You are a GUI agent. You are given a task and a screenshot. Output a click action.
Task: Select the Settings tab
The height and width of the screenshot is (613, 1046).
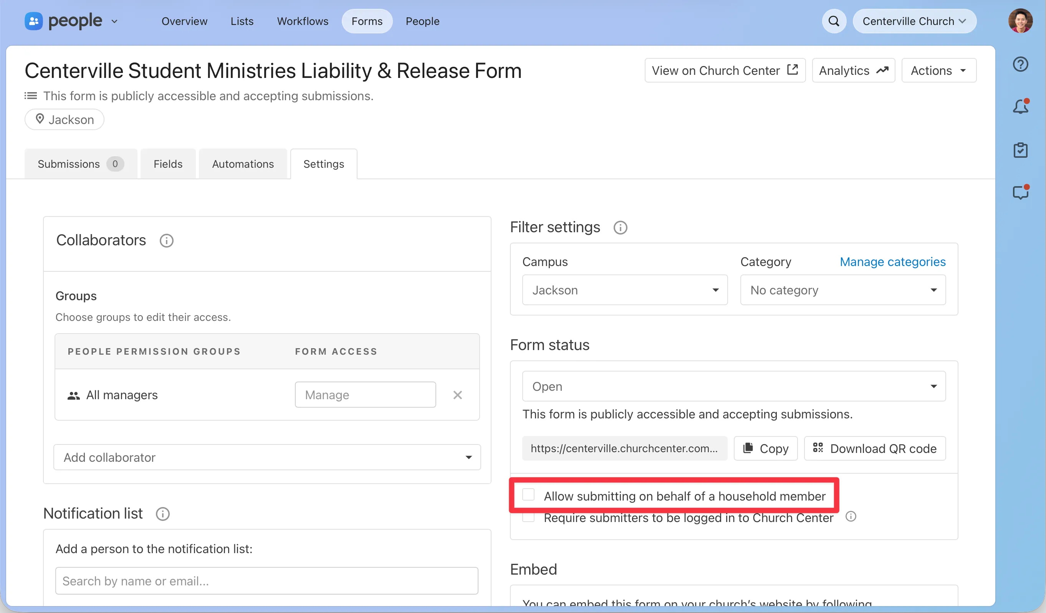click(324, 164)
